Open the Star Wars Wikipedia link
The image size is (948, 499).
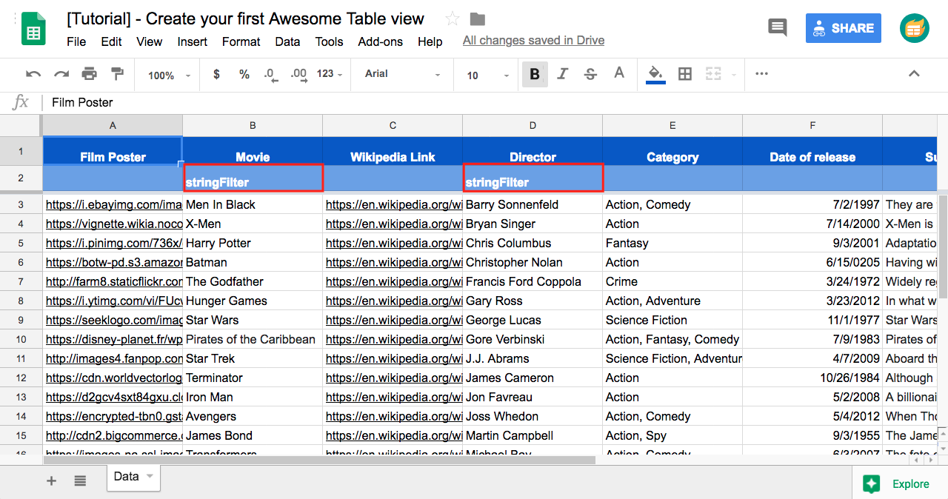click(x=393, y=320)
